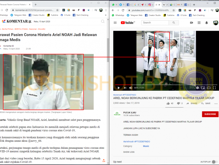Open Creator Studio bookmark in Komentar window

(x=36, y=15)
